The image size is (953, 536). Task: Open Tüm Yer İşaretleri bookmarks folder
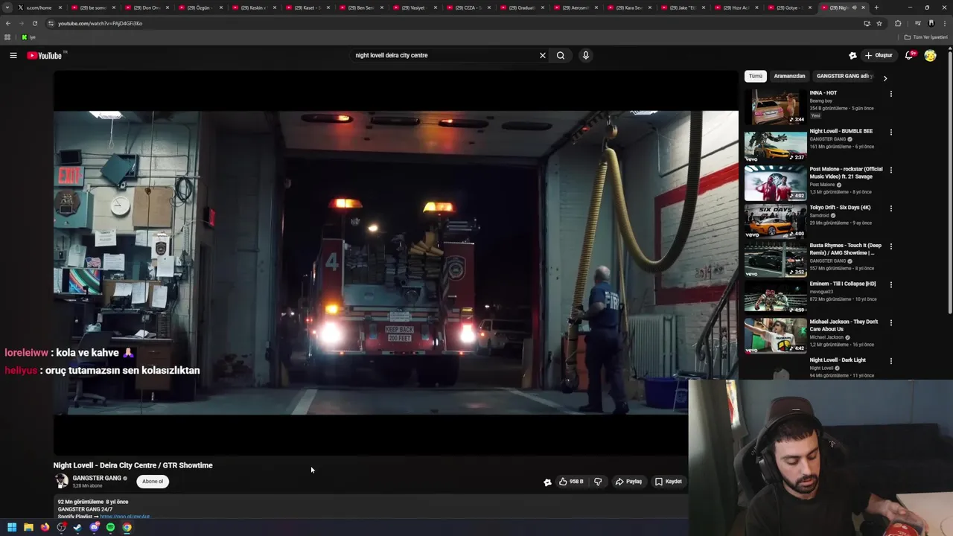927,37
